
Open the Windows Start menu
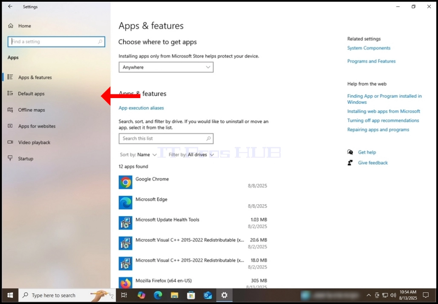[10, 295]
